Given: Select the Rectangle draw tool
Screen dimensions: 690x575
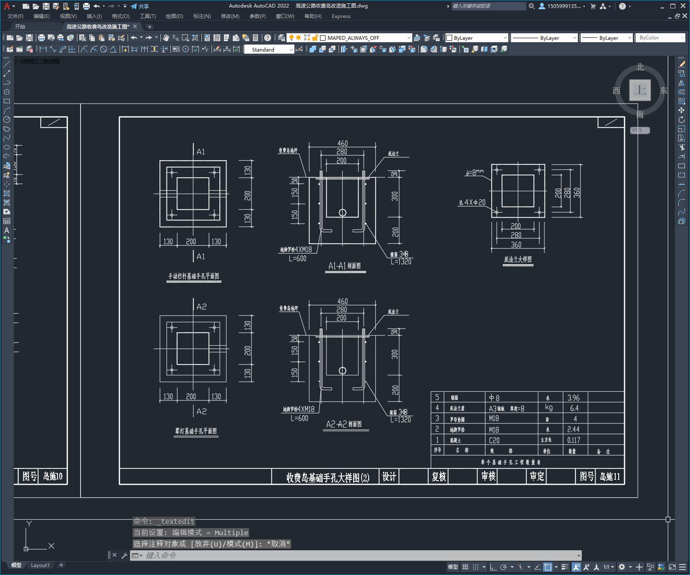Looking at the screenshot, I should click(7, 101).
